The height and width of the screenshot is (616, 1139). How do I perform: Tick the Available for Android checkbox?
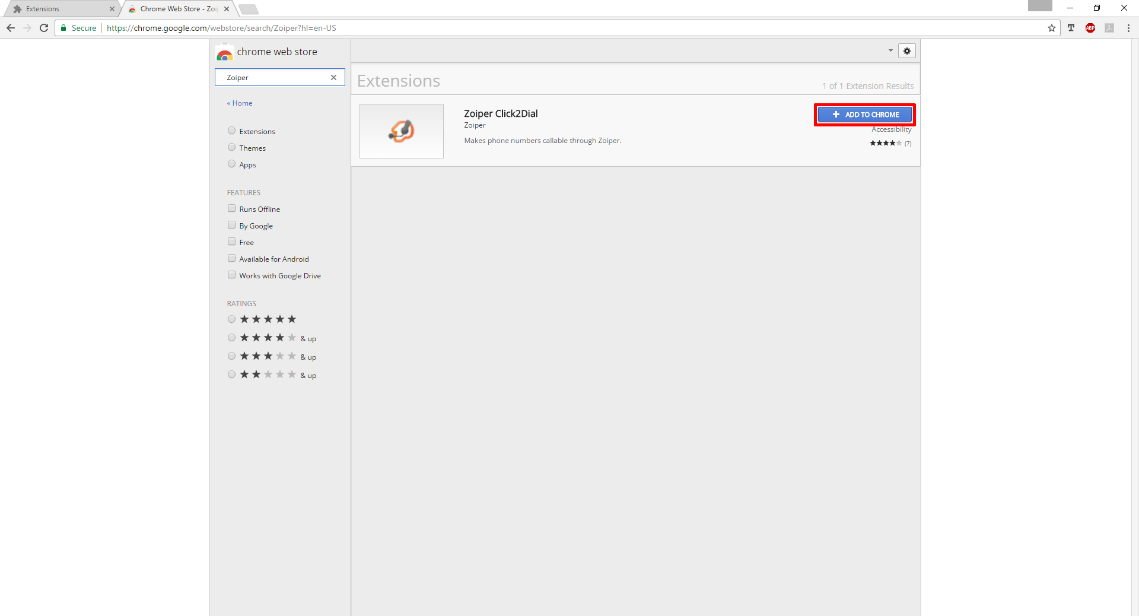pos(232,259)
